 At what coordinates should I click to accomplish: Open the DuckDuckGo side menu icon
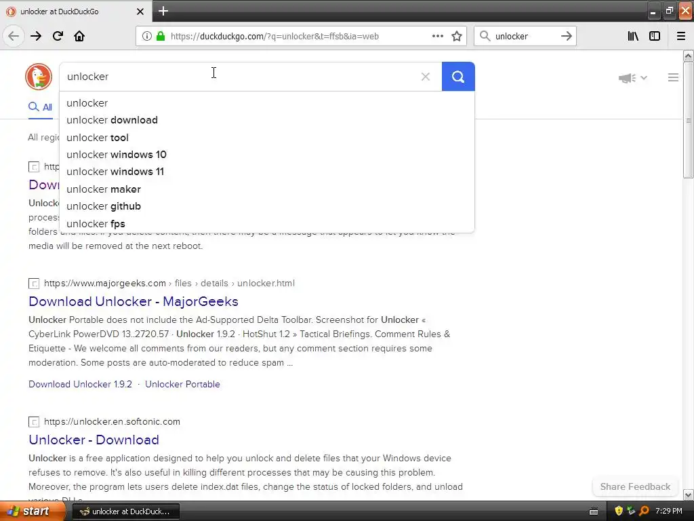click(x=673, y=77)
